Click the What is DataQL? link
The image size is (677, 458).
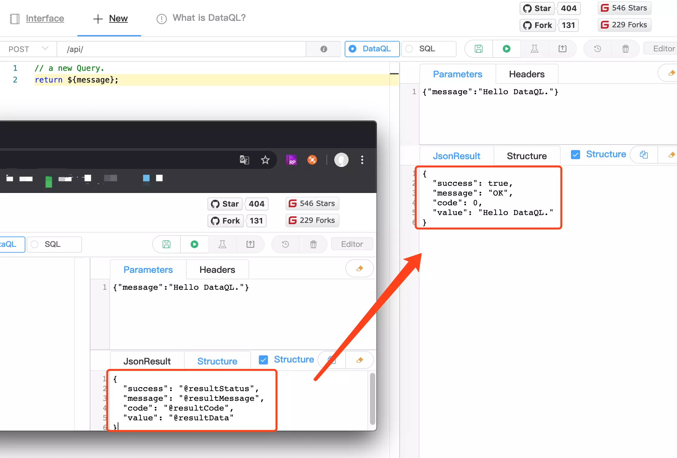pyautogui.click(x=209, y=18)
